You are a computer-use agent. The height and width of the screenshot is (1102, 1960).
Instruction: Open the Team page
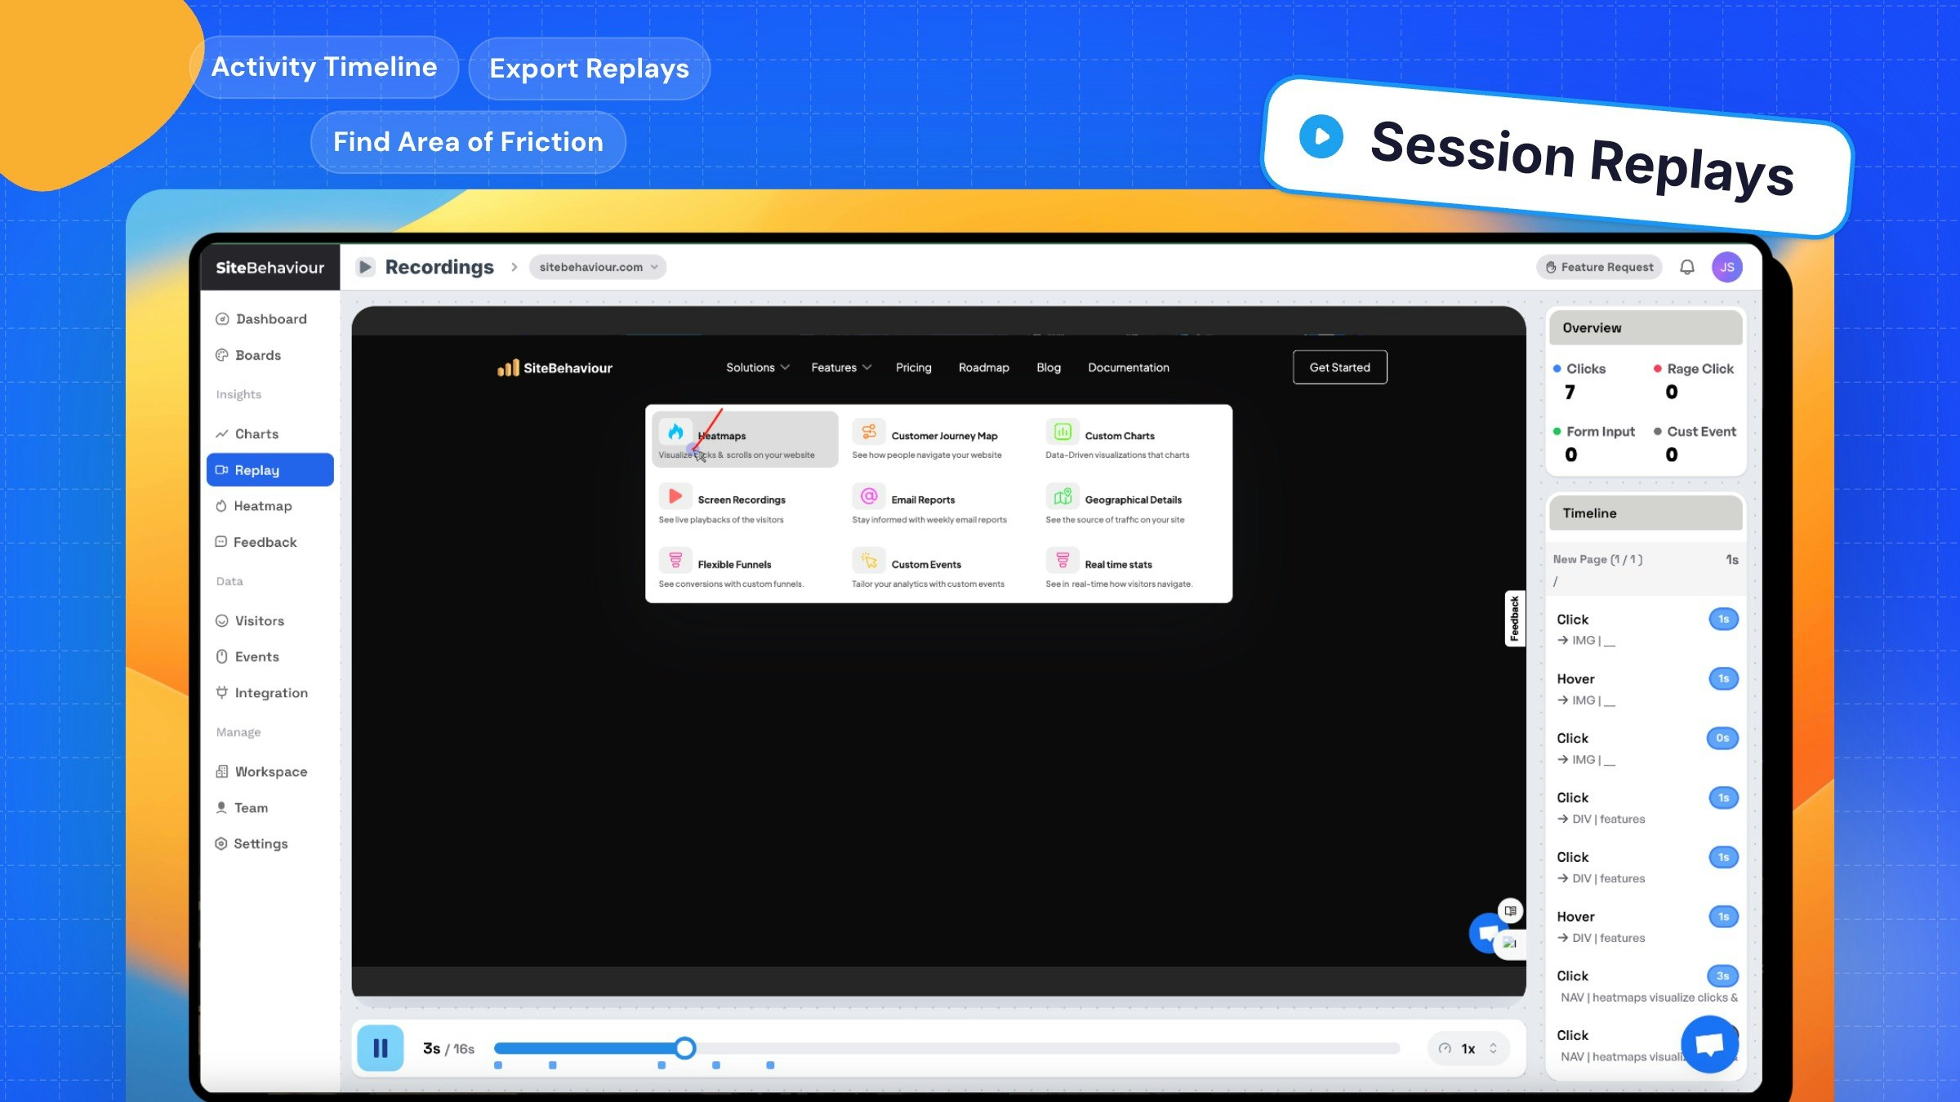pos(269,807)
